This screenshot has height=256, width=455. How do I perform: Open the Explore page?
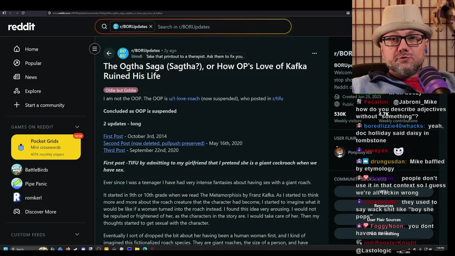[33, 91]
